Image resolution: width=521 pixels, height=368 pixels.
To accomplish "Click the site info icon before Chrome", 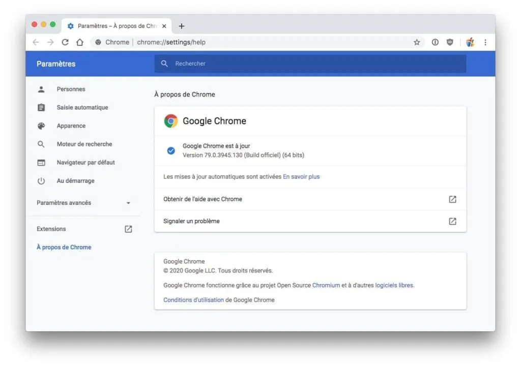I will click(x=98, y=42).
